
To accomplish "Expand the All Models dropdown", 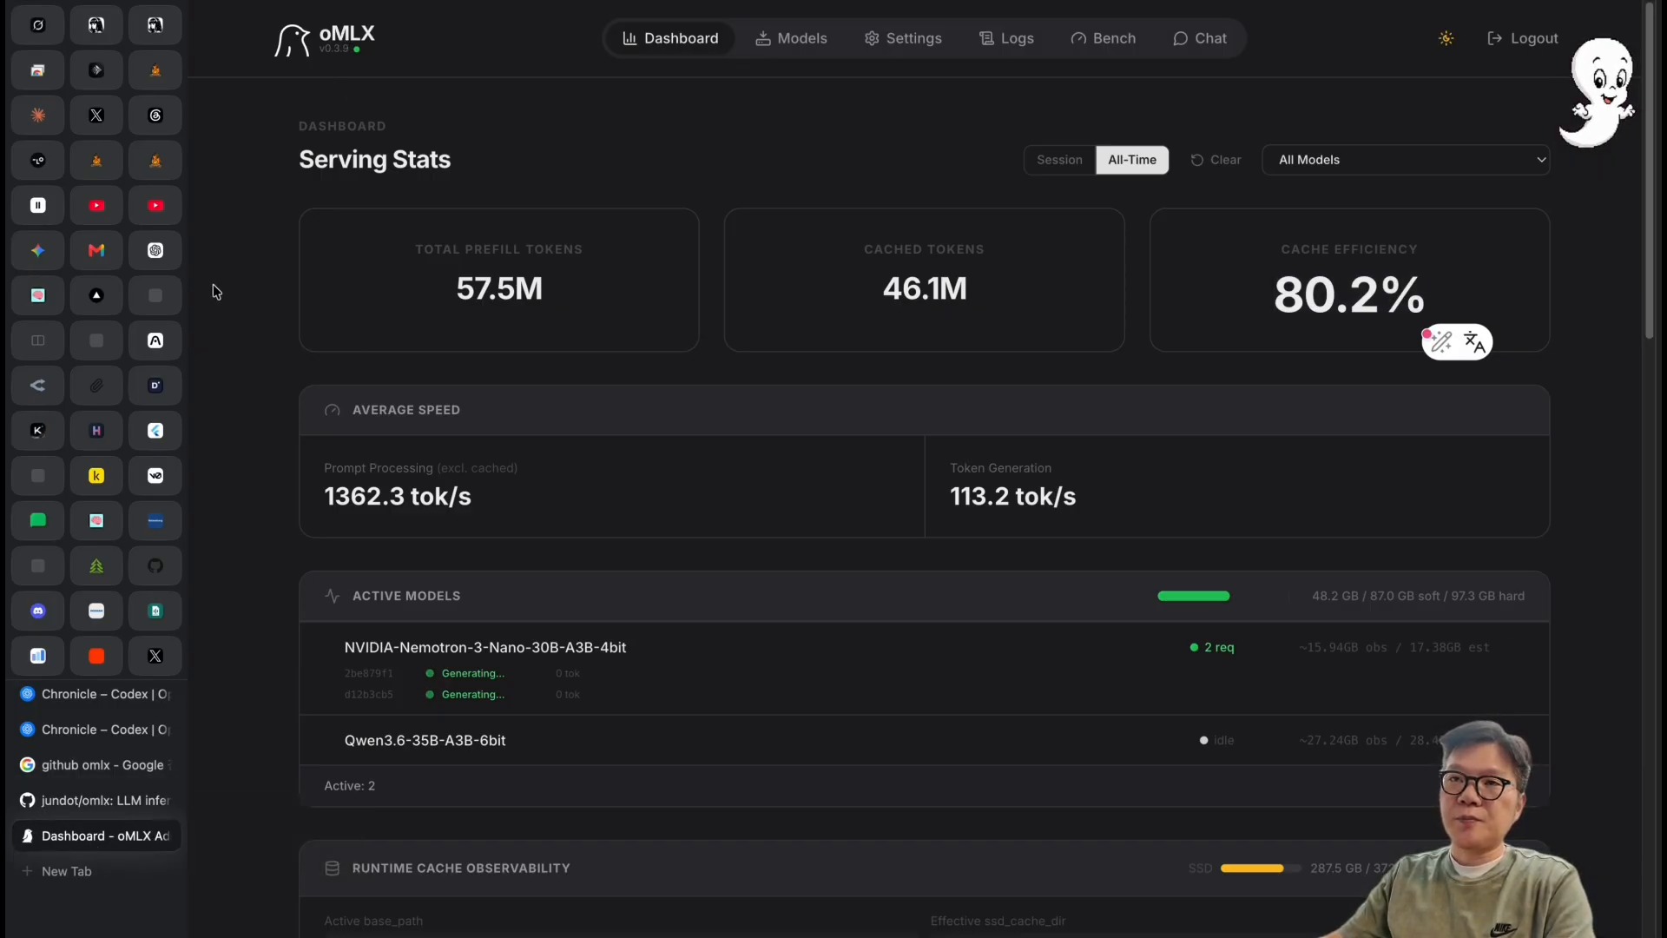I will 1406,160.
